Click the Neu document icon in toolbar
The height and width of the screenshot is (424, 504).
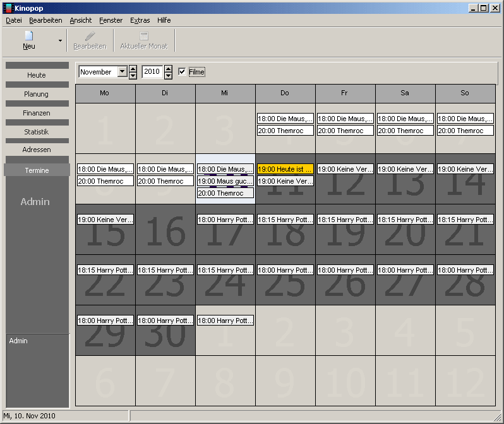tap(28, 36)
